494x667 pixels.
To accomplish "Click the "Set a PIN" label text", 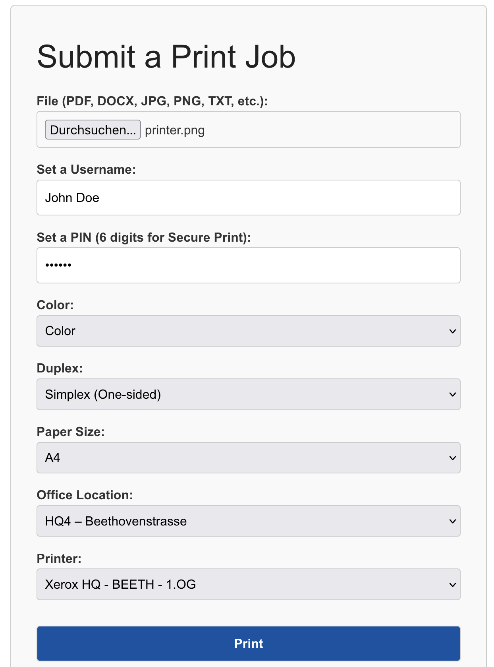I will (x=143, y=237).
